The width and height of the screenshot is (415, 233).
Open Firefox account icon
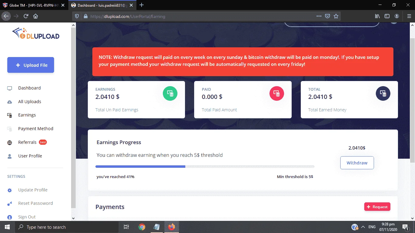(397, 16)
